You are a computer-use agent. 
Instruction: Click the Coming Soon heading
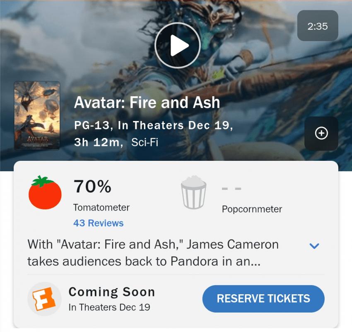[112, 292]
